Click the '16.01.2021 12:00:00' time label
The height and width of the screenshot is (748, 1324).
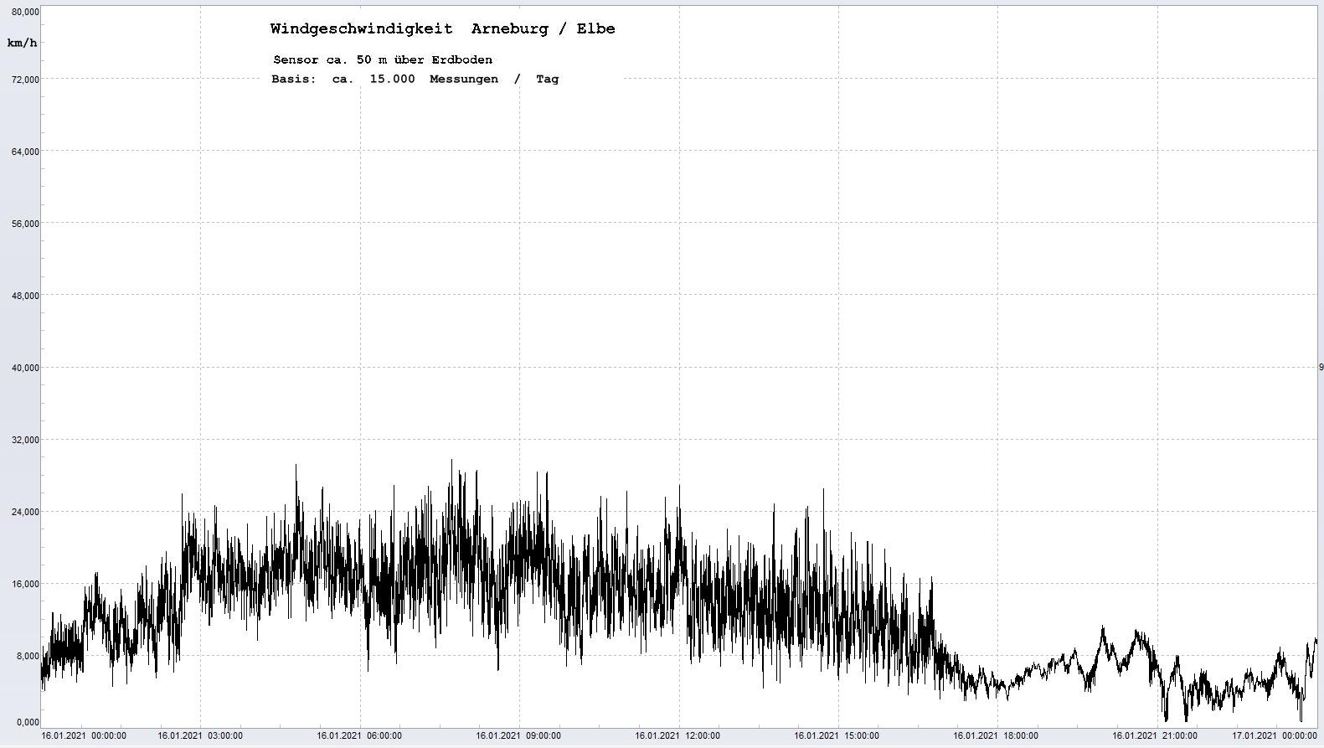(x=677, y=736)
